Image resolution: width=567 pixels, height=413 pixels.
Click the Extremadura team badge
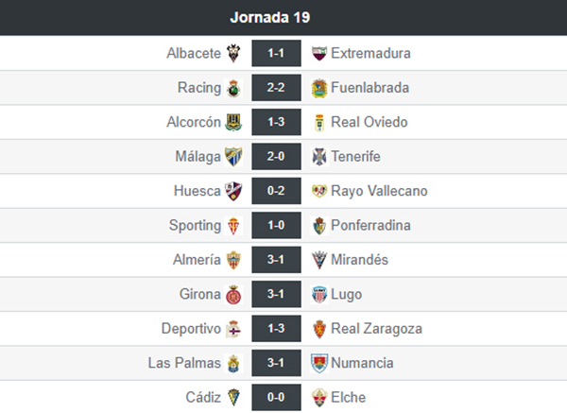[319, 54]
